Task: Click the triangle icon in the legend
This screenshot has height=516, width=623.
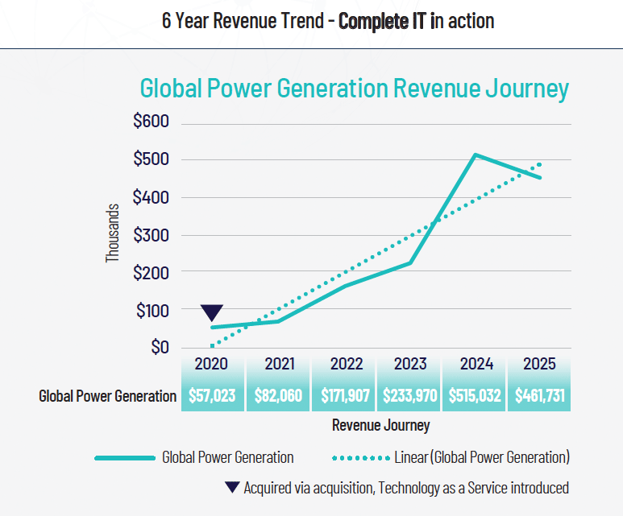Action: [231, 487]
